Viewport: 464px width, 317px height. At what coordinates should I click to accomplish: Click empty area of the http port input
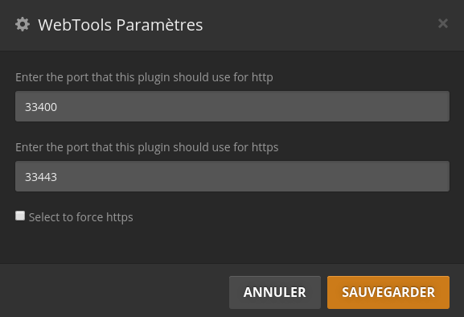[252, 106]
